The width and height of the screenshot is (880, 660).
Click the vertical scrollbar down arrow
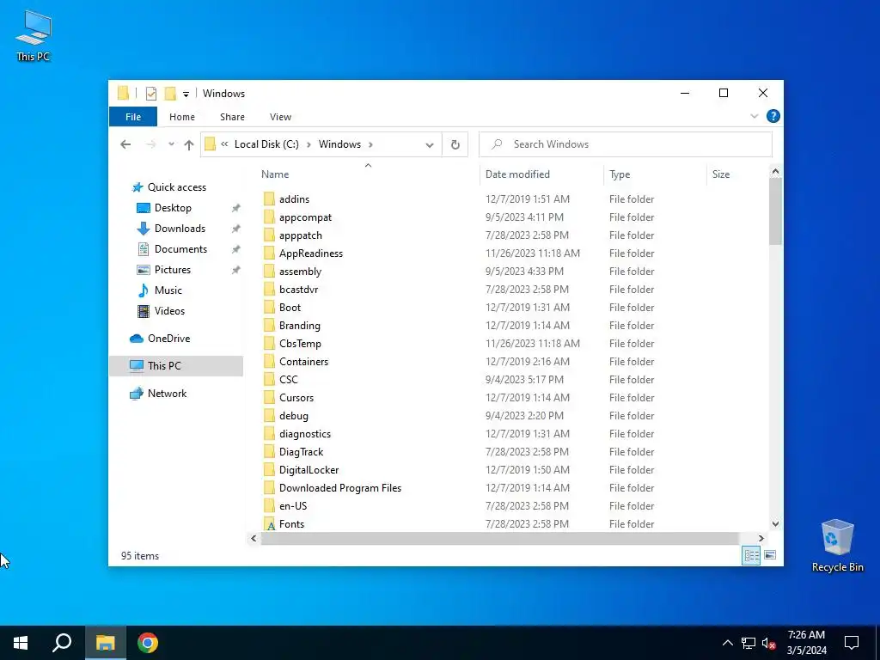(775, 523)
